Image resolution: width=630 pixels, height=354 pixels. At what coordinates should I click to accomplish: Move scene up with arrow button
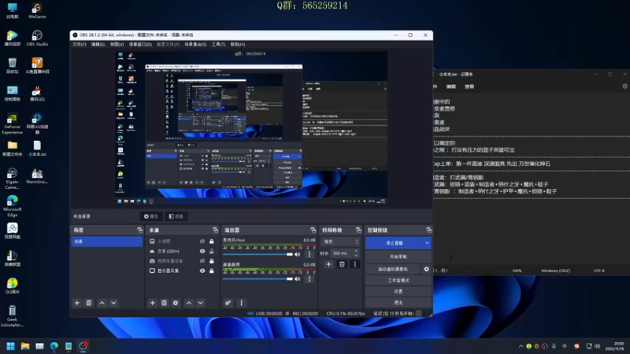click(x=102, y=303)
